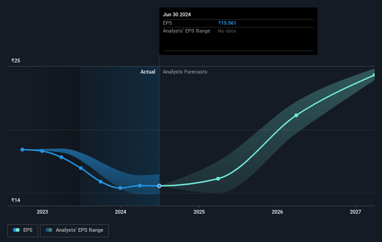
Task: Click the ₹14 y-axis label
Action: [x=16, y=200]
